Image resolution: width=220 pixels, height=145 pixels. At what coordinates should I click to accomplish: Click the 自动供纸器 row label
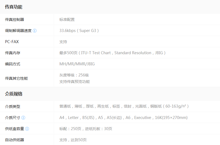pos(14,140)
